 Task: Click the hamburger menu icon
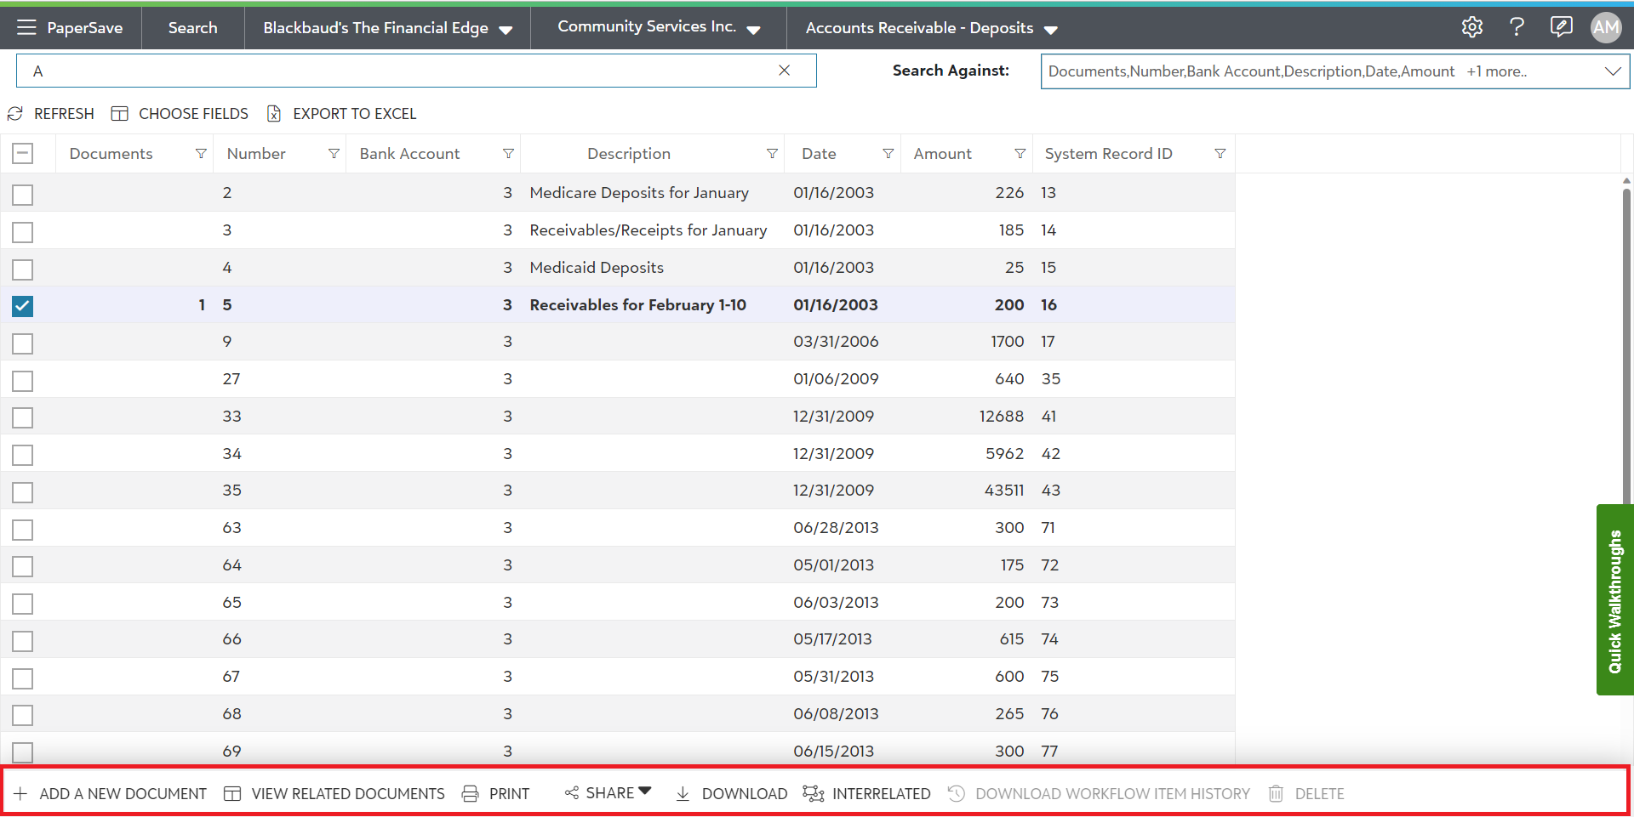[26, 27]
